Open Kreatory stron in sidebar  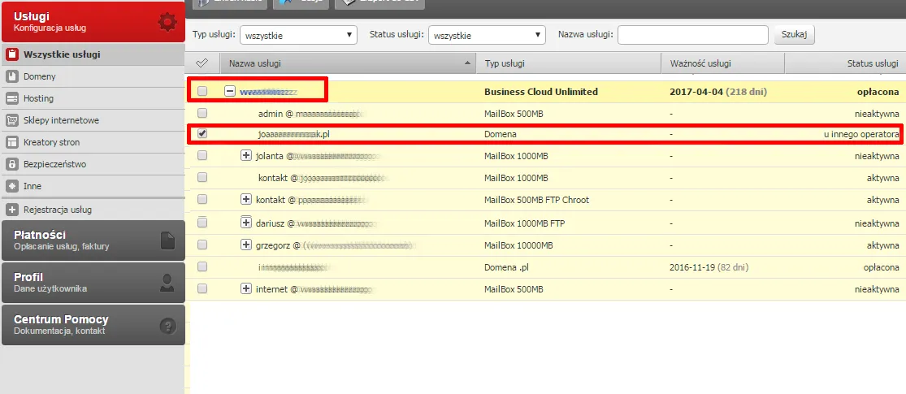click(x=51, y=142)
